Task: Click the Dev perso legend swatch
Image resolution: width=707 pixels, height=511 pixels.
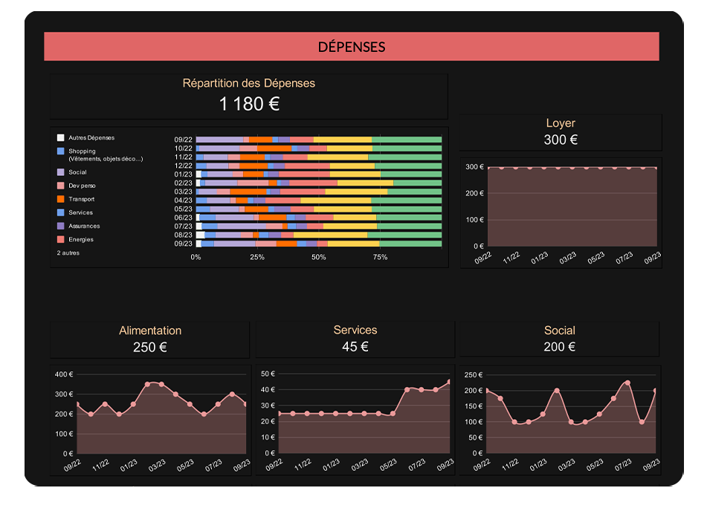Action: 60,186
